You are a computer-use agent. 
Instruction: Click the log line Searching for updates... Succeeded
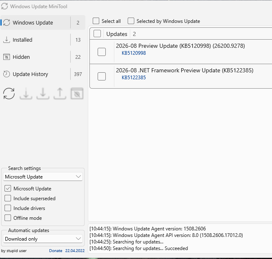click(139, 248)
